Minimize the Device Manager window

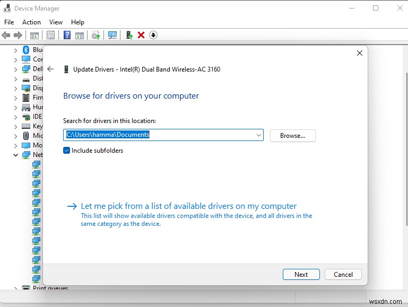tap(352, 8)
